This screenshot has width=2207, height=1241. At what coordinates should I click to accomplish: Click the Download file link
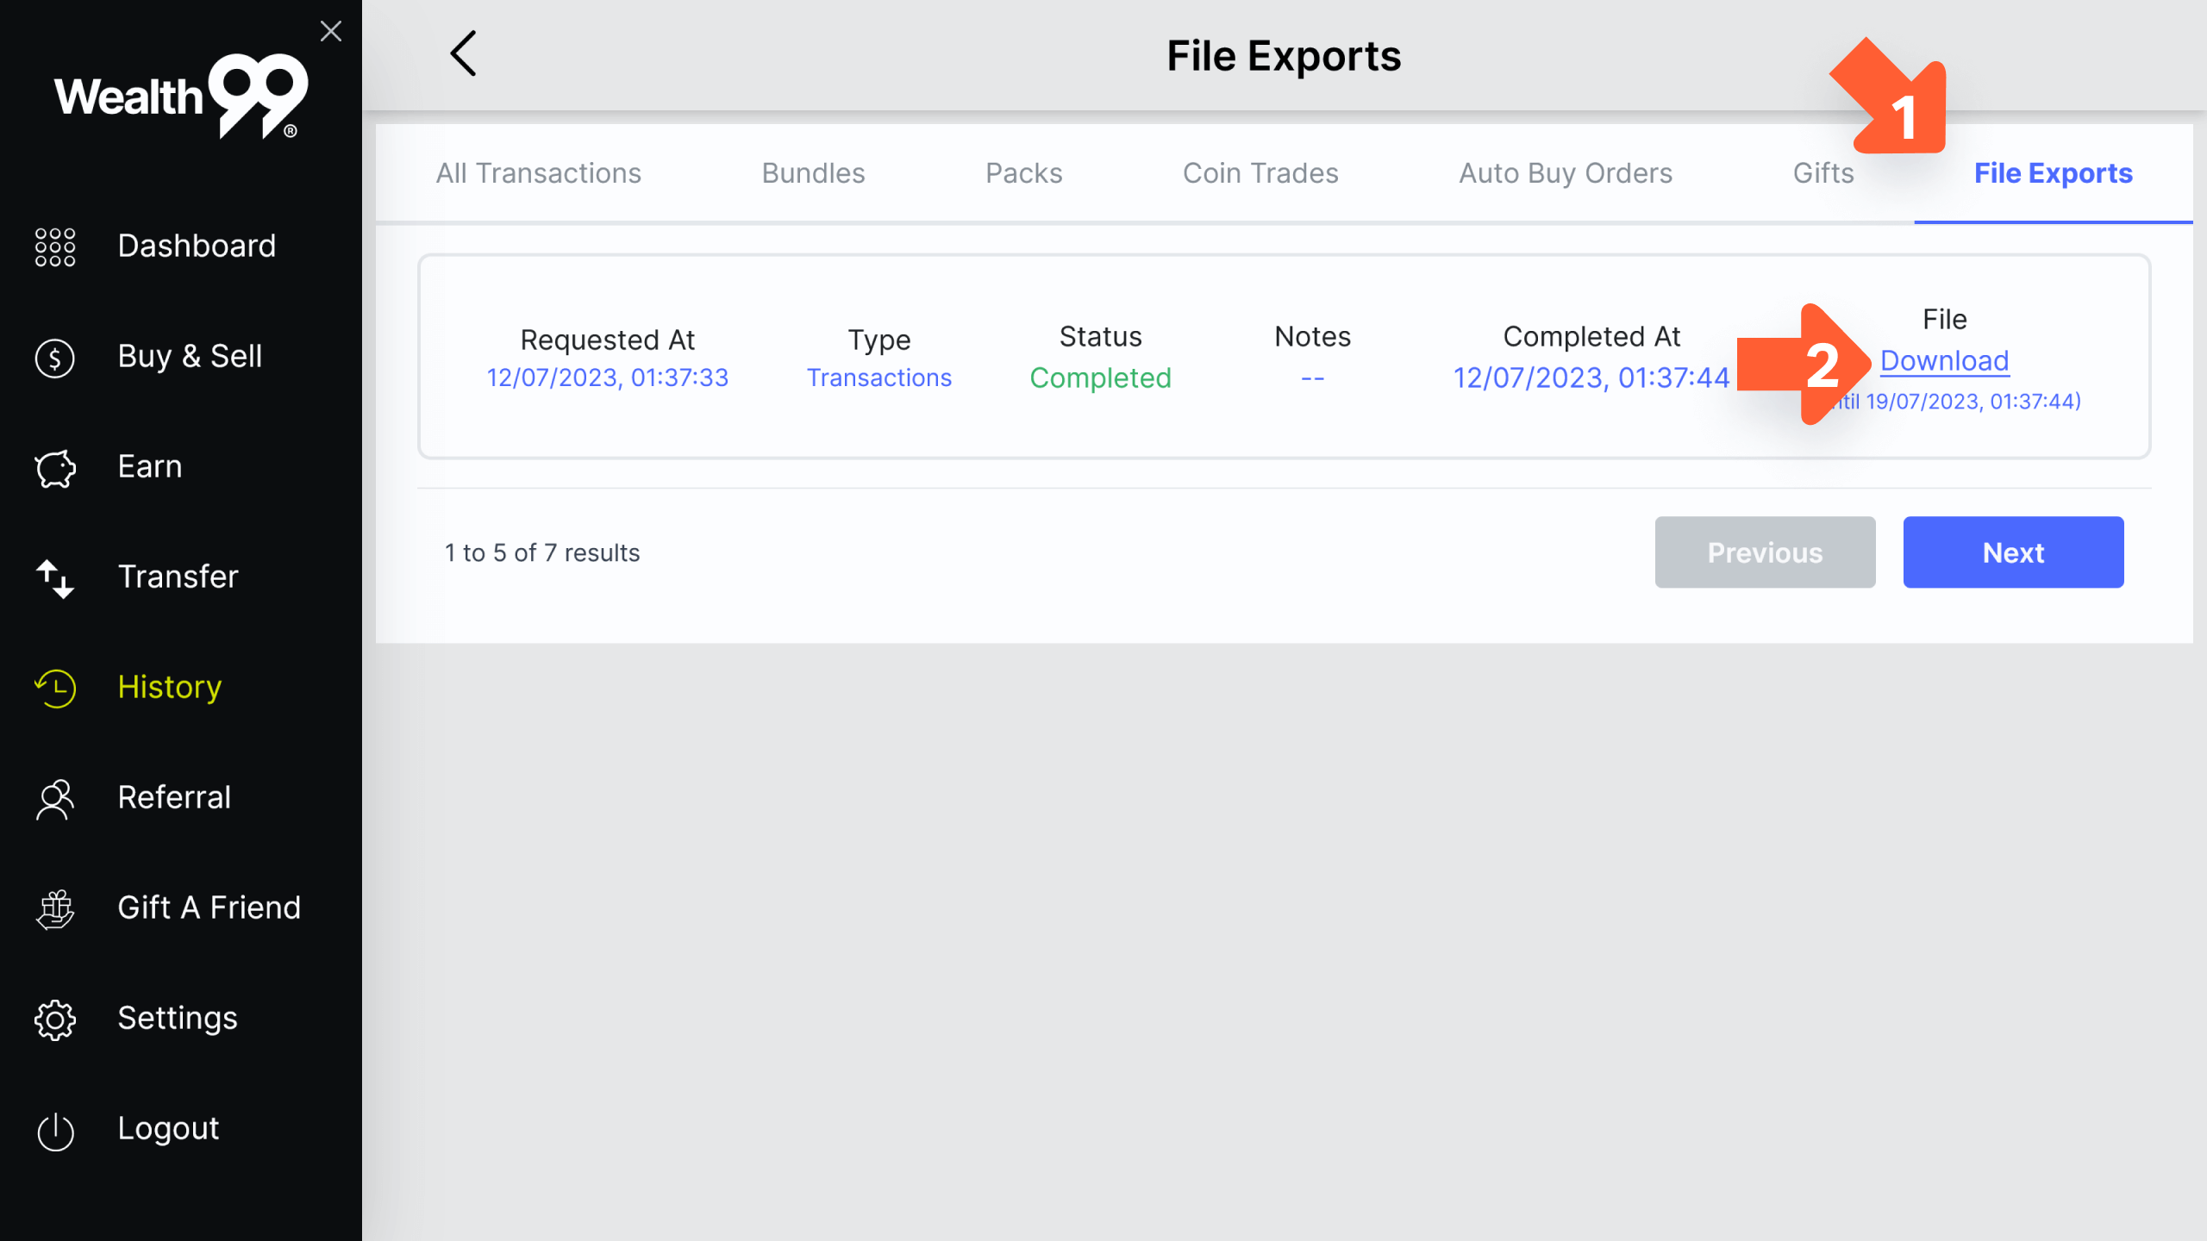1944,361
